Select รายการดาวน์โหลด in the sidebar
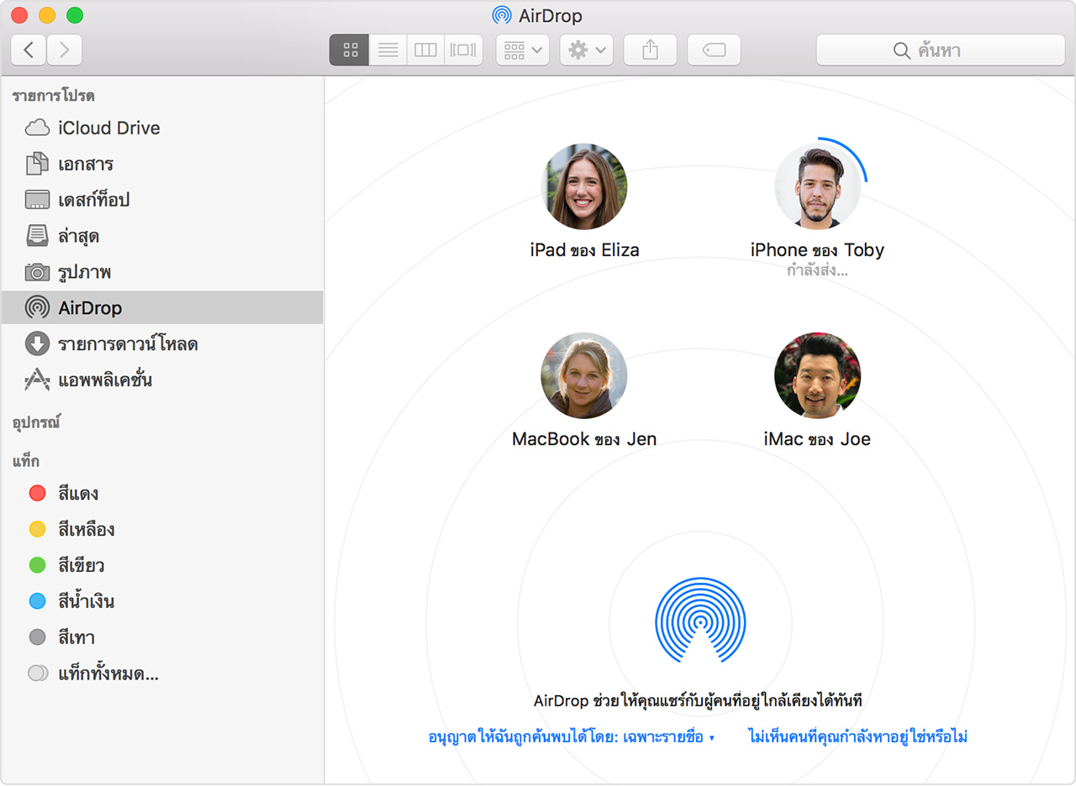The width and height of the screenshot is (1076, 786). coord(161,344)
